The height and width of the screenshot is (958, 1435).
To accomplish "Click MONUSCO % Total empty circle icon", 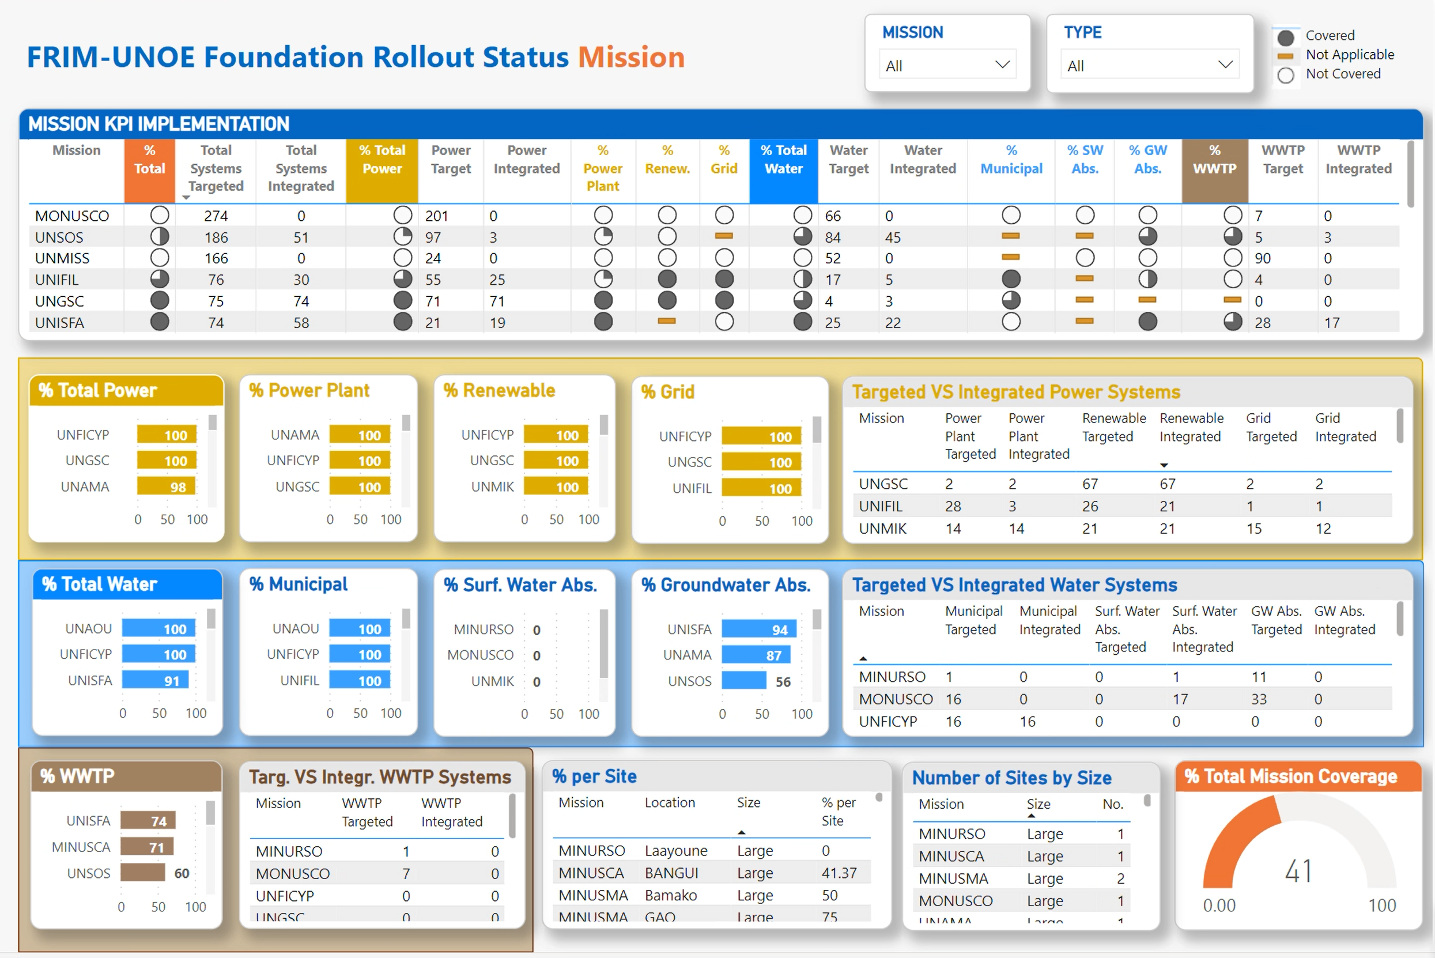I will pos(160,215).
